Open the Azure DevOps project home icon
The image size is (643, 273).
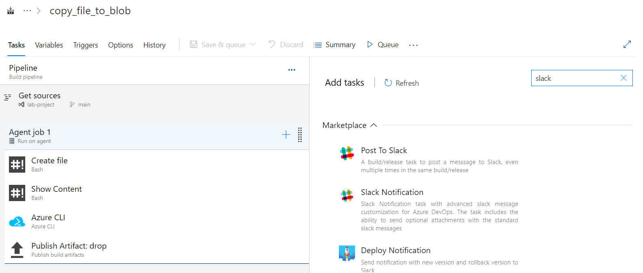(x=11, y=11)
